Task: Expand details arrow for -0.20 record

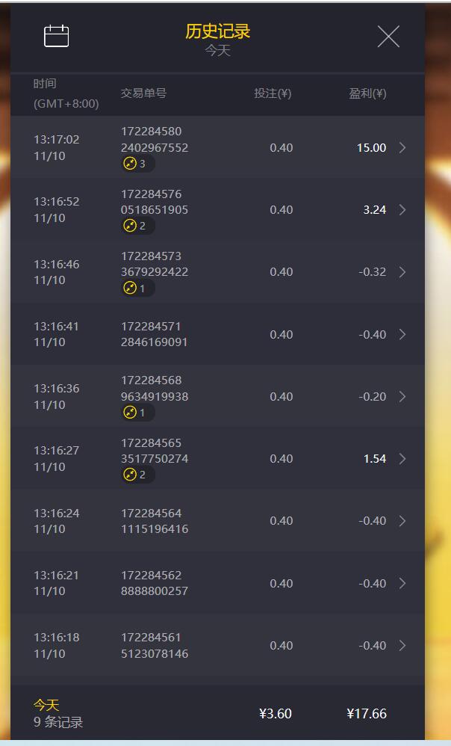Action: pos(402,396)
